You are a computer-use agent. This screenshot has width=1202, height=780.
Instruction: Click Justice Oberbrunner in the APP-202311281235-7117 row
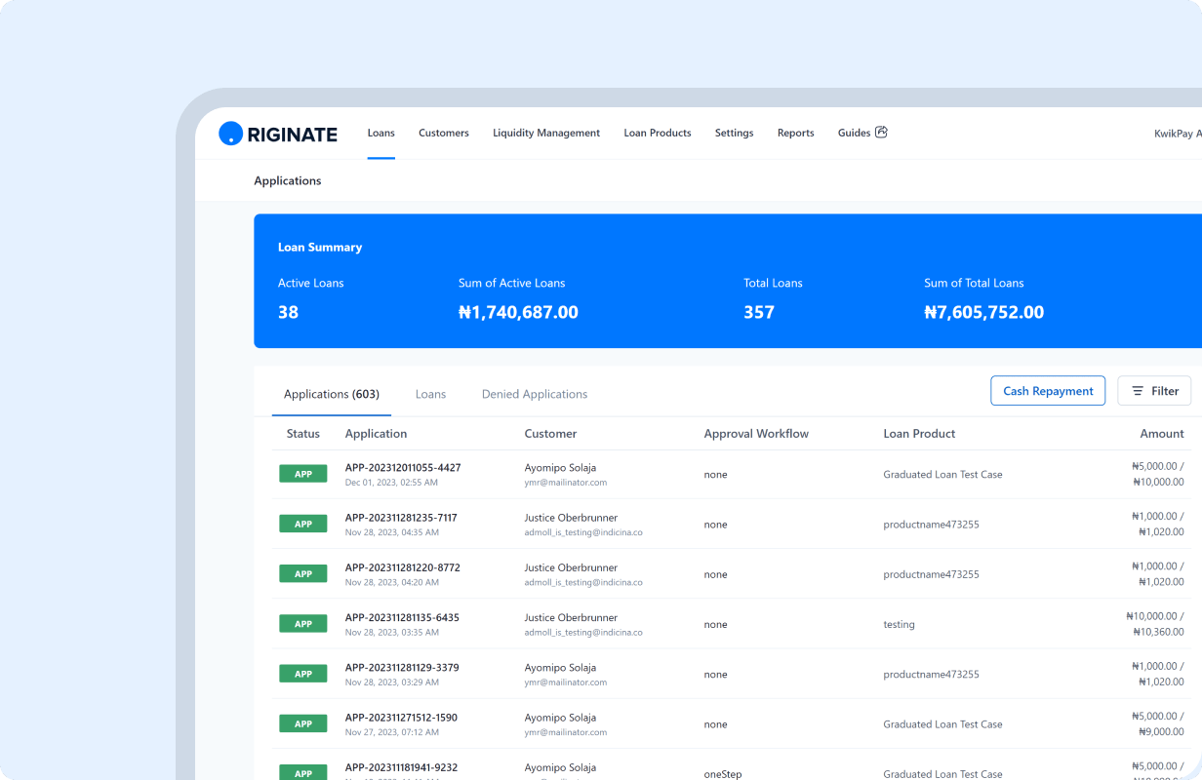(571, 518)
